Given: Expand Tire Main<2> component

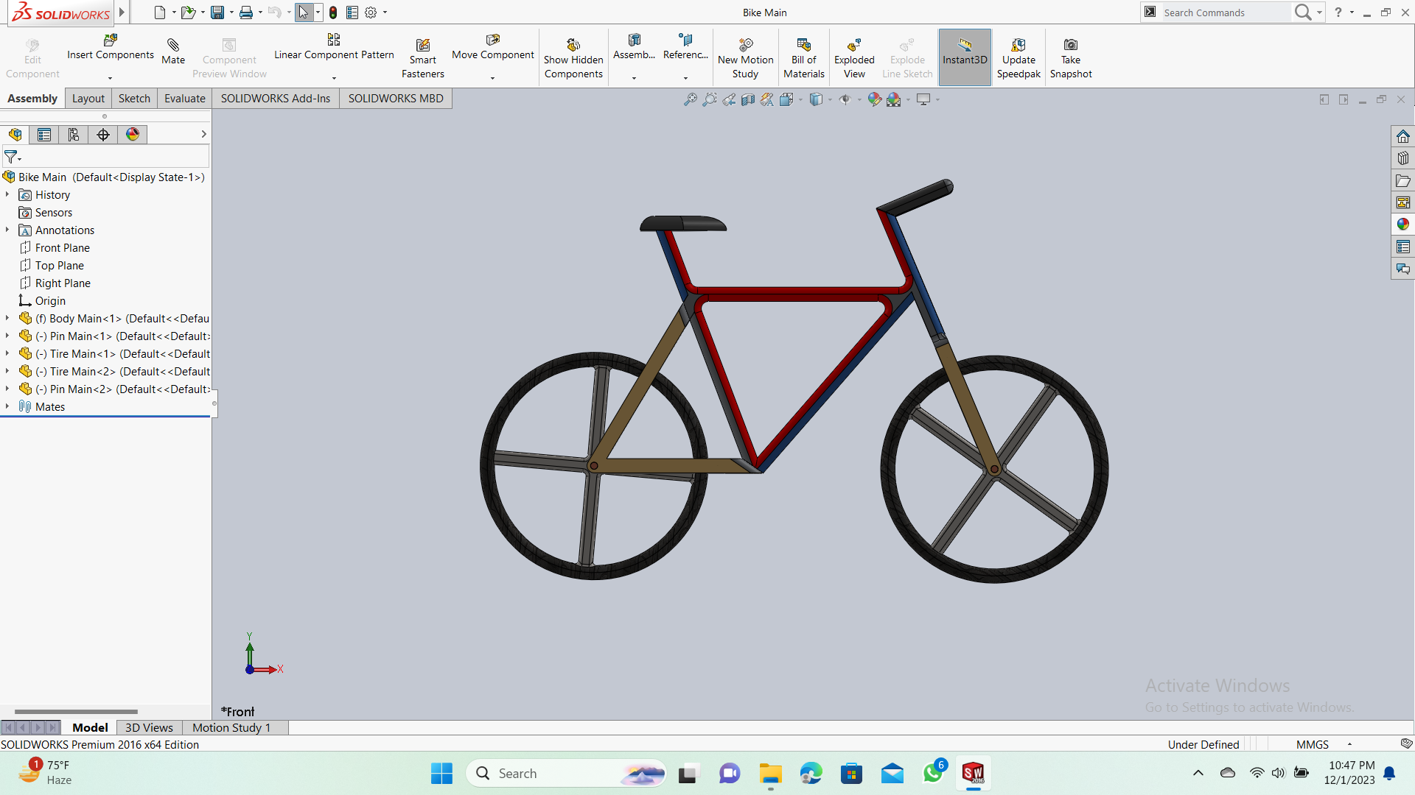Looking at the screenshot, I should [x=7, y=371].
